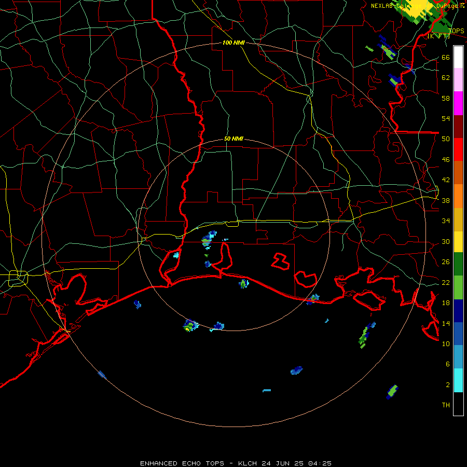Screen dimensions: 467x467
Task: Pick the dark orange legend band
Action: (458, 173)
